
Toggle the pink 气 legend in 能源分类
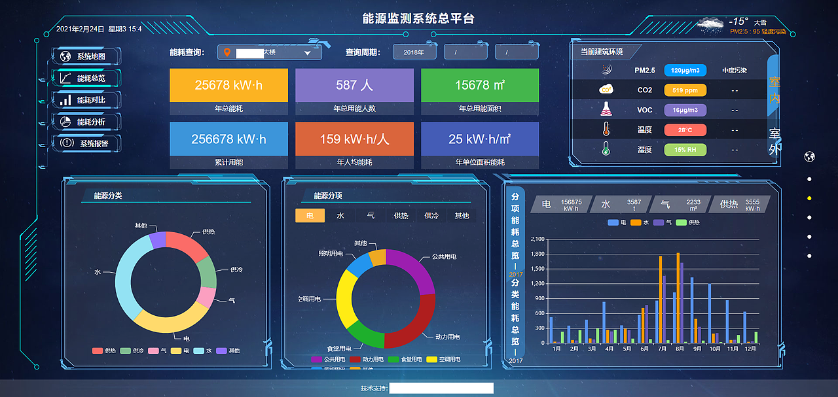point(157,351)
